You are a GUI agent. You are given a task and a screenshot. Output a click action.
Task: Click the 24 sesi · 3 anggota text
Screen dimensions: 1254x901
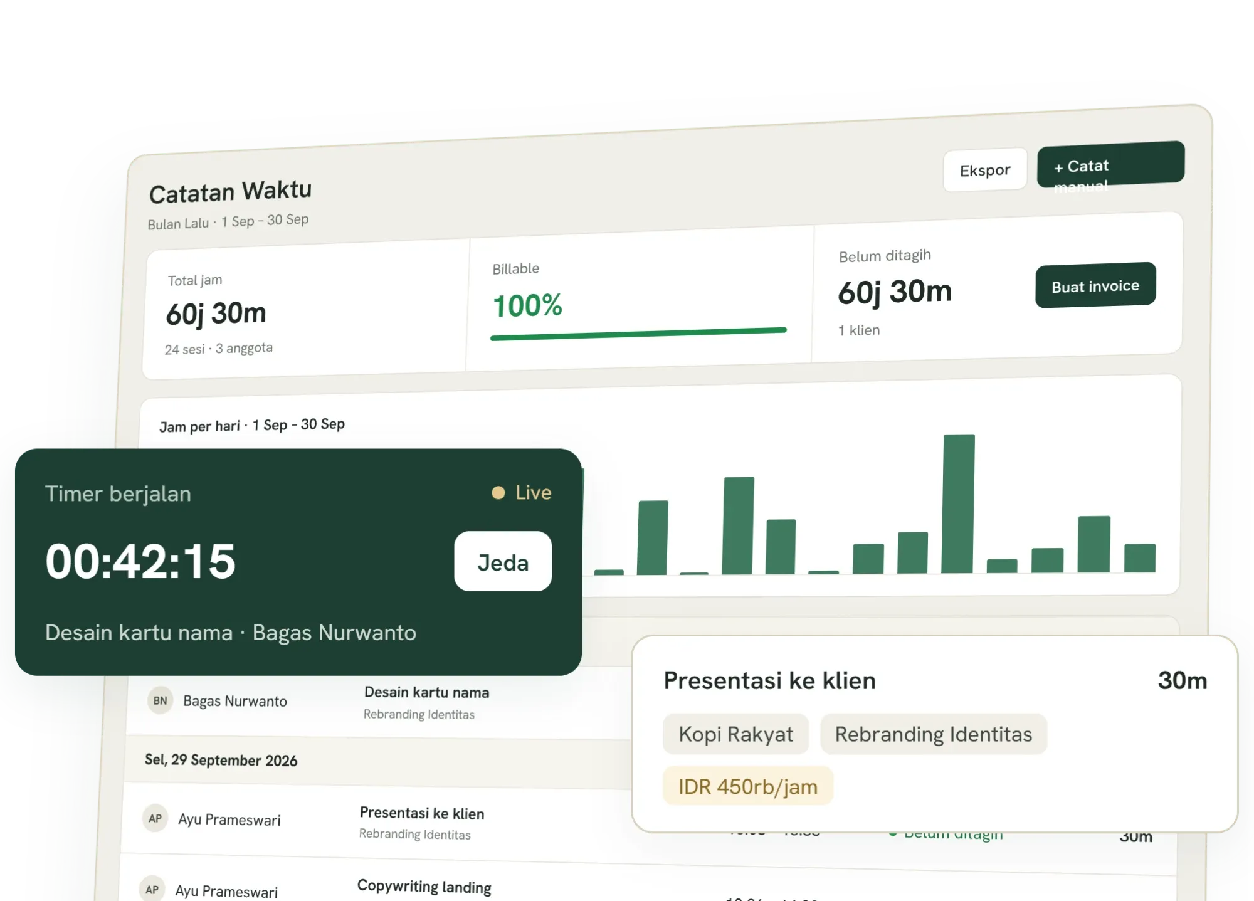tap(219, 348)
